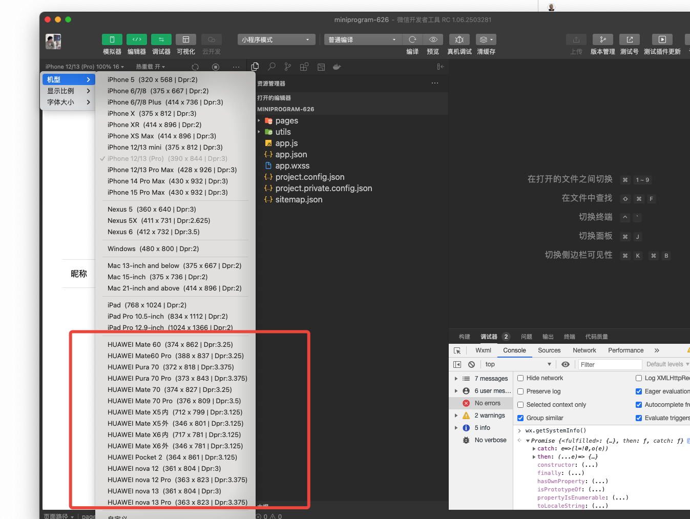
Task: Show more devtools tabs chevron
Action: coord(657,350)
